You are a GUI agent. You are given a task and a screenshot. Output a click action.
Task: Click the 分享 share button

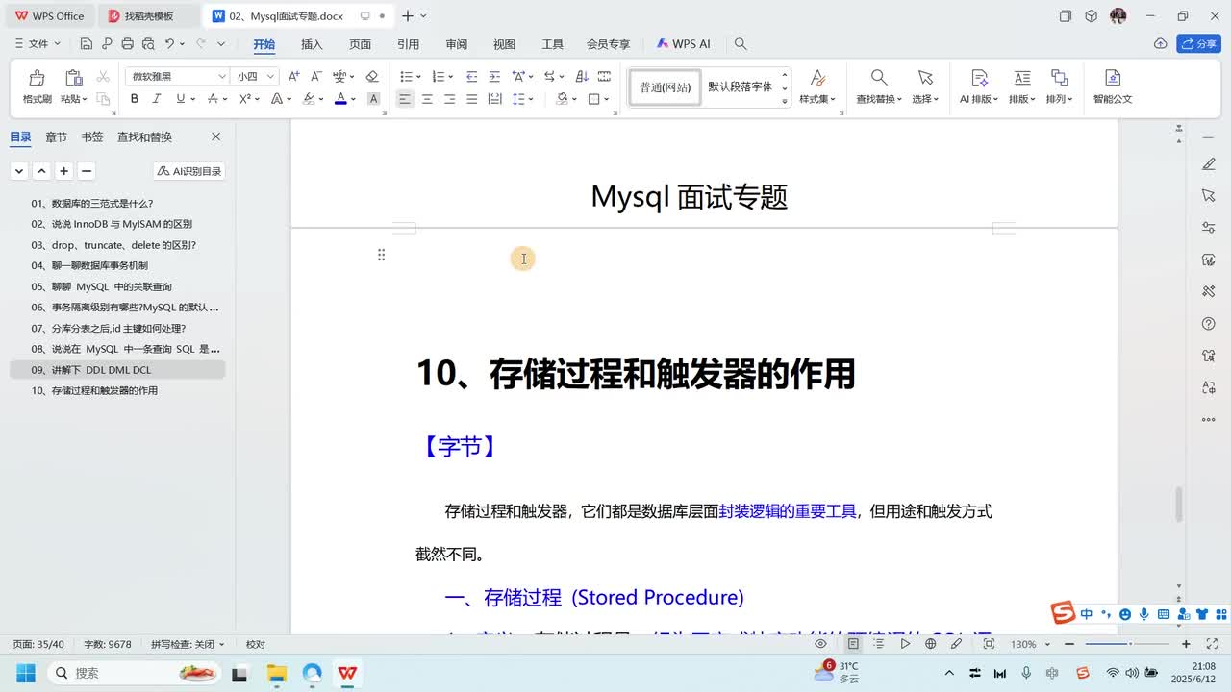click(x=1198, y=44)
